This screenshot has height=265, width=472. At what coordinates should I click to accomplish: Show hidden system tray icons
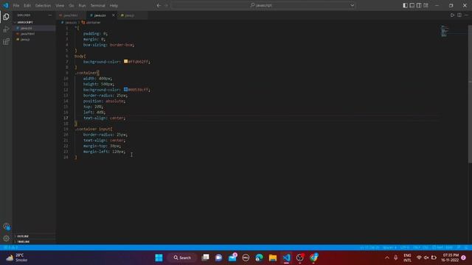click(387, 258)
